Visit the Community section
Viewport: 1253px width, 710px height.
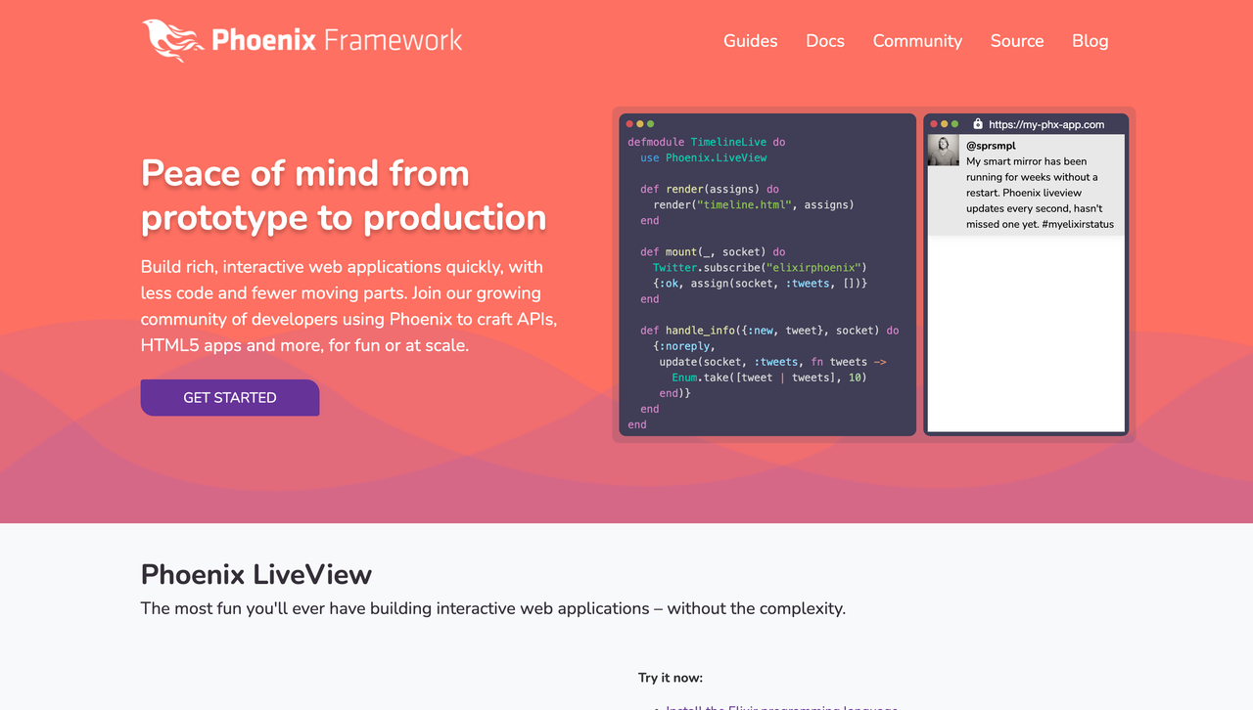click(916, 40)
